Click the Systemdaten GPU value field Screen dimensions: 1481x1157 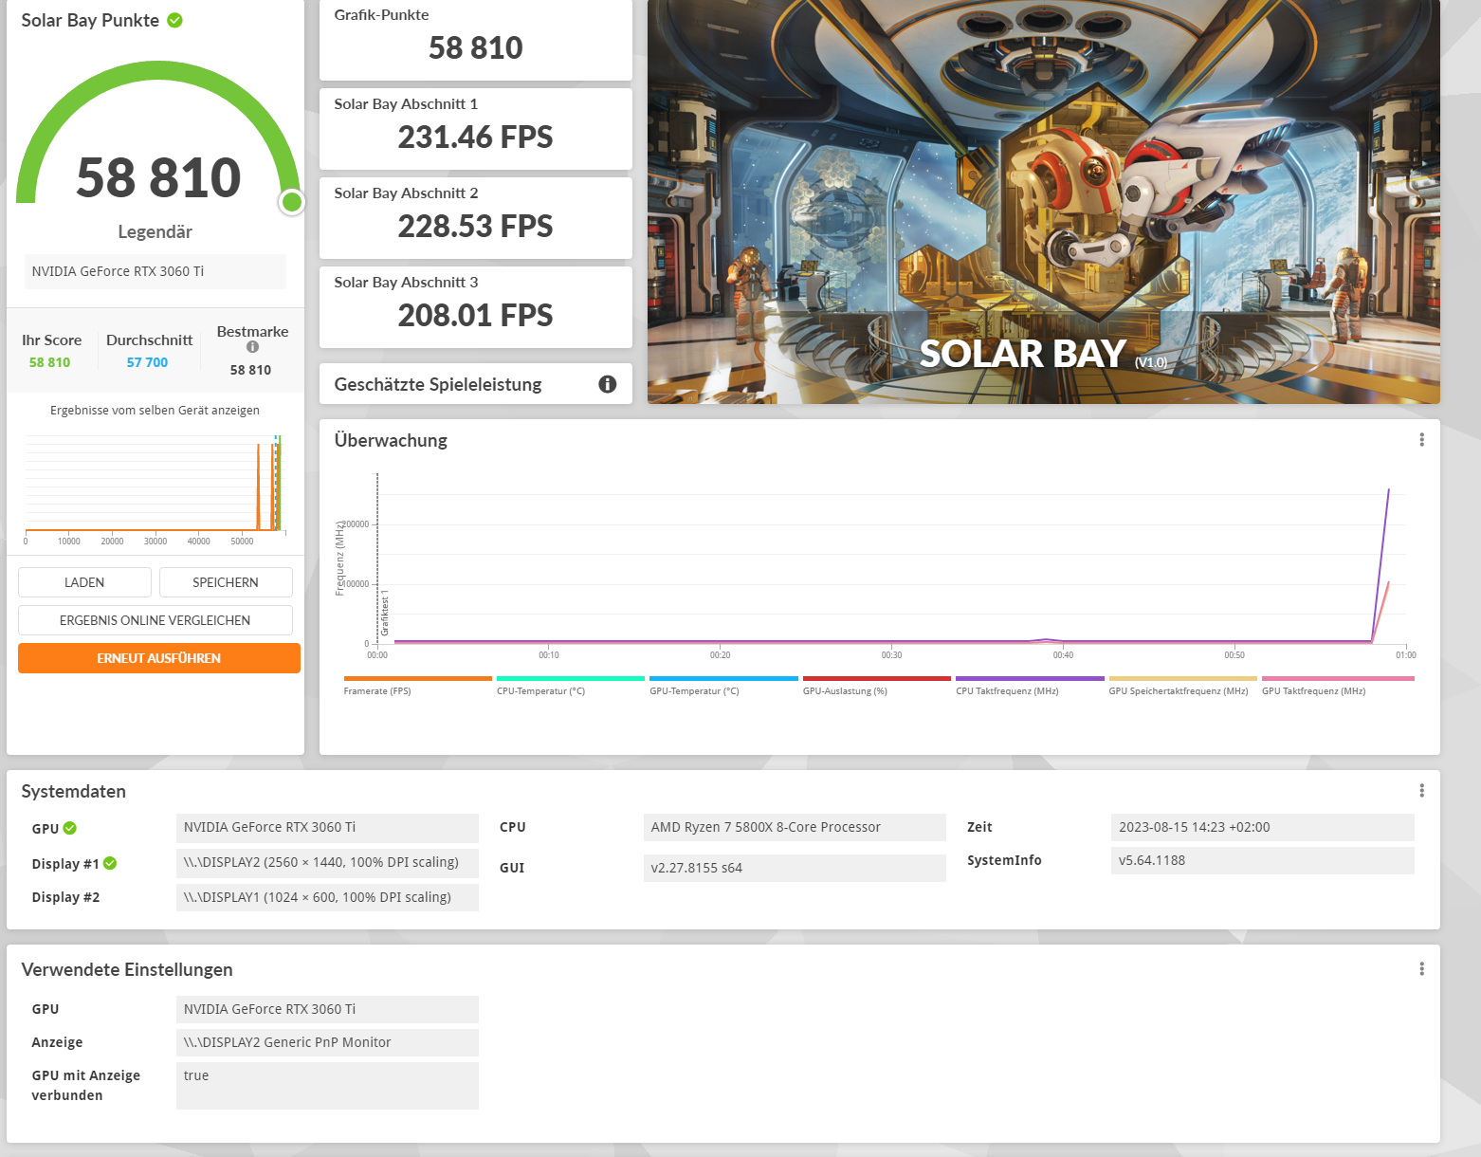[x=327, y=828]
